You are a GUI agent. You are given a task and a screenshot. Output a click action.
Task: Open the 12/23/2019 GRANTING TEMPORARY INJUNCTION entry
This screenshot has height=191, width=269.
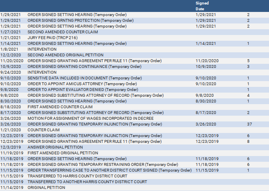[x=95, y=136]
